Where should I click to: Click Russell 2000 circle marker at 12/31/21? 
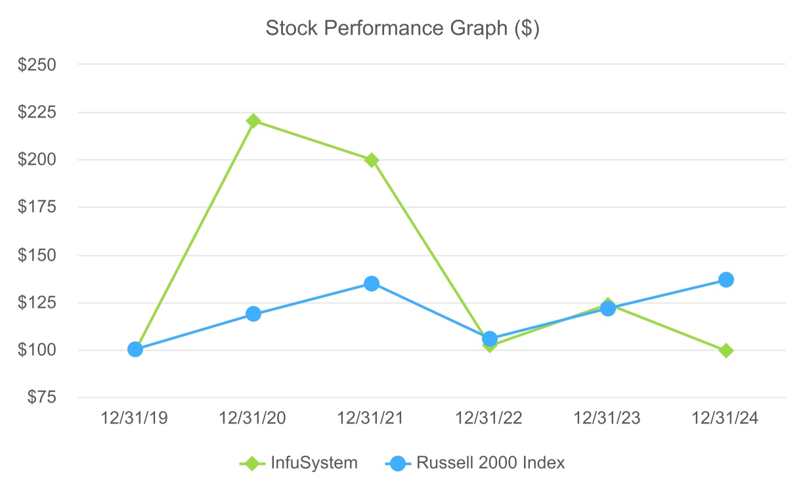tap(372, 284)
